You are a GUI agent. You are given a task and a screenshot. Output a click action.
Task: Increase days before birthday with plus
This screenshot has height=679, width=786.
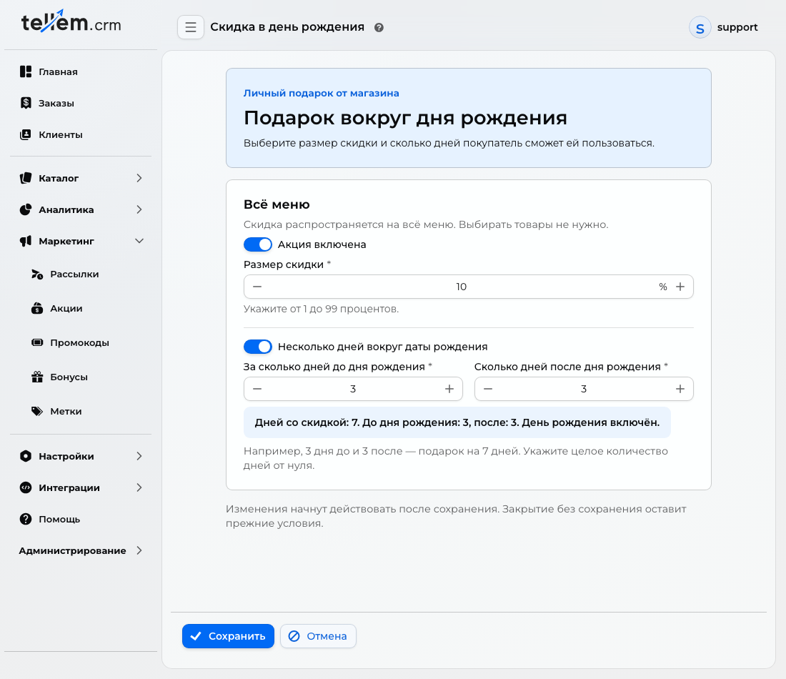click(x=449, y=389)
